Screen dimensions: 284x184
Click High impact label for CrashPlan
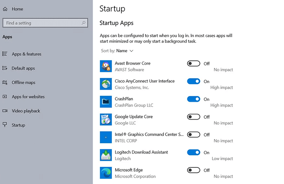(x=222, y=105)
